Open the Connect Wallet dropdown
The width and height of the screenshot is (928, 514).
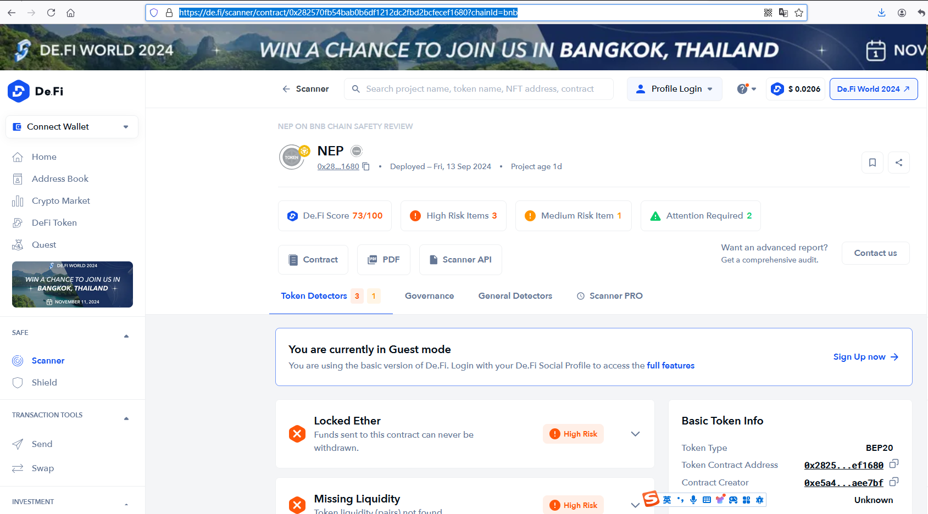click(x=72, y=127)
